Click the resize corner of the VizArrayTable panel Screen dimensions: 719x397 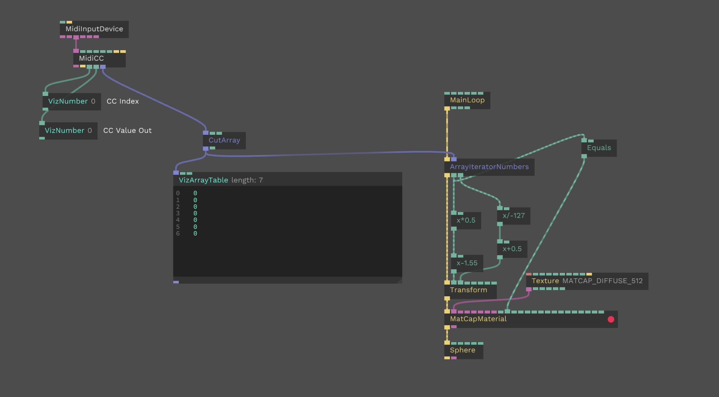tap(399, 281)
